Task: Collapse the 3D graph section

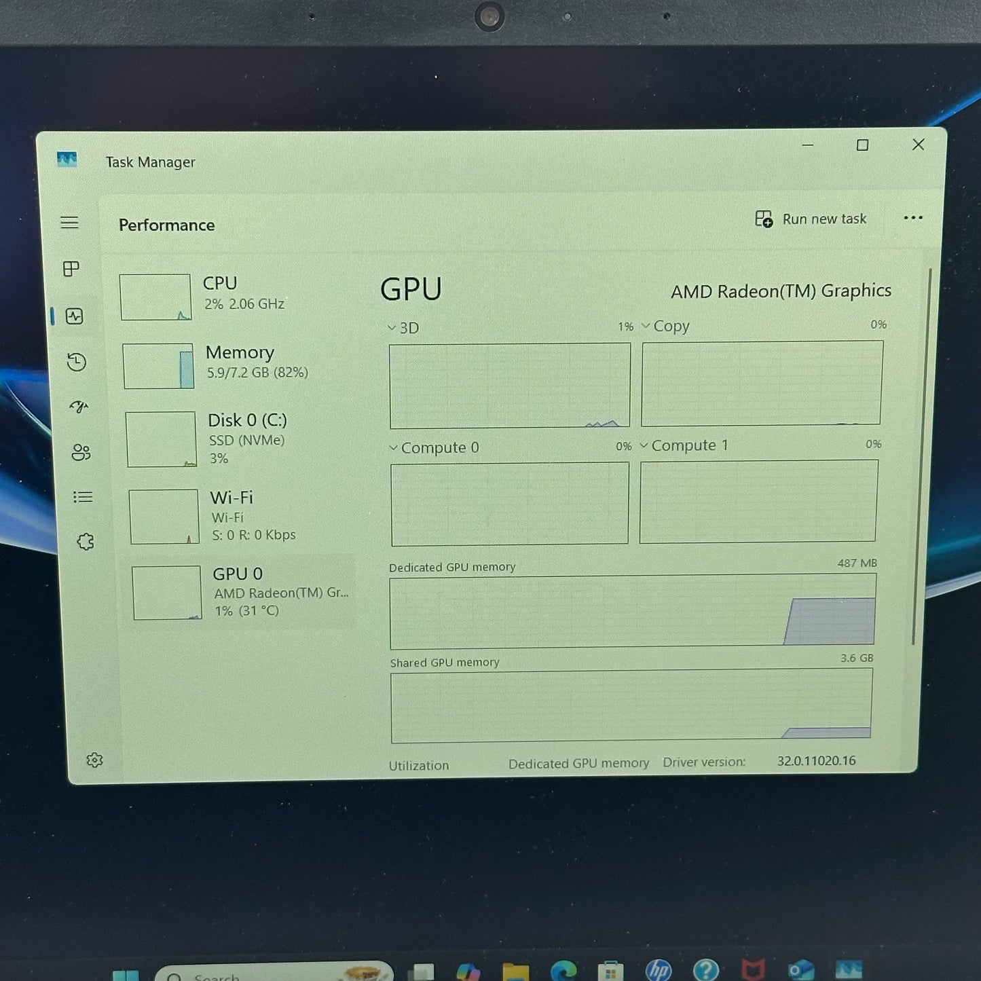Action: 392,327
